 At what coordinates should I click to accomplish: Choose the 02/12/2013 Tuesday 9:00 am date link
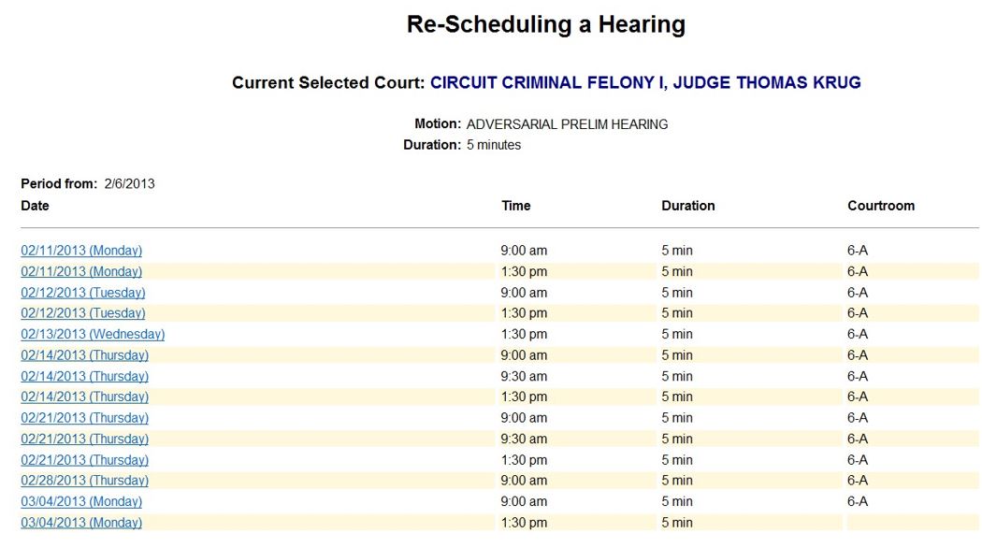tap(83, 293)
